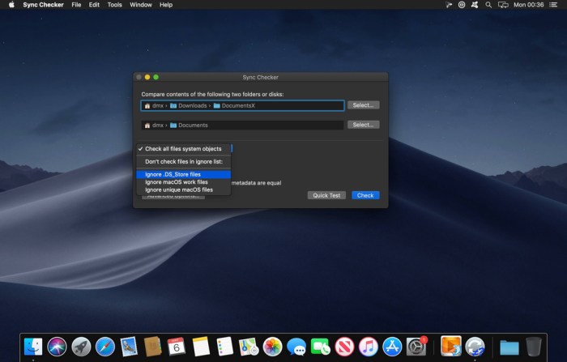Image resolution: width=567 pixels, height=362 pixels.
Task: Choose 'Ignore .DS_Store files' from the list
Action: tap(173, 174)
